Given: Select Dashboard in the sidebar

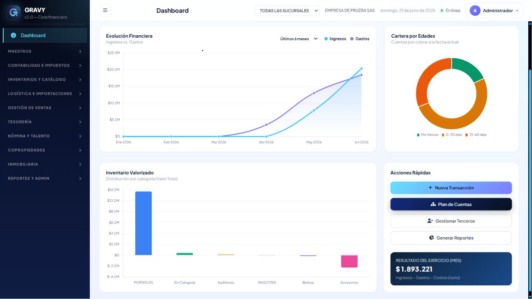Looking at the screenshot, I should [x=45, y=35].
